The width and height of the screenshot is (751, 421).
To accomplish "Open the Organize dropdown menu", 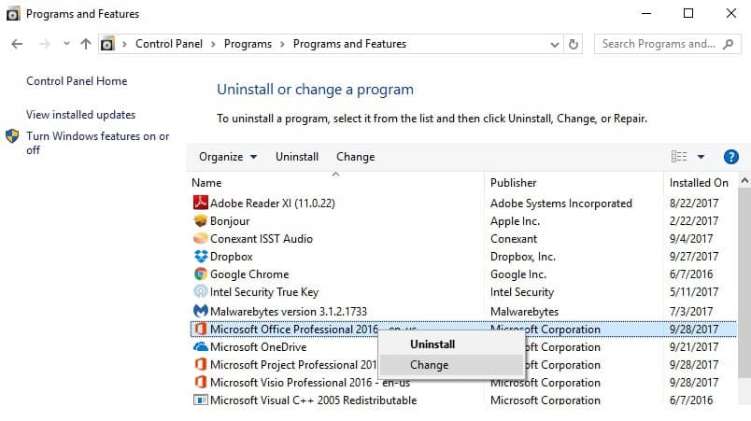I will coord(227,157).
